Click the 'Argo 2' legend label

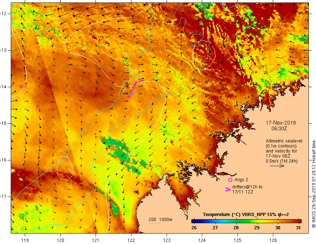(x=241, y=180)
